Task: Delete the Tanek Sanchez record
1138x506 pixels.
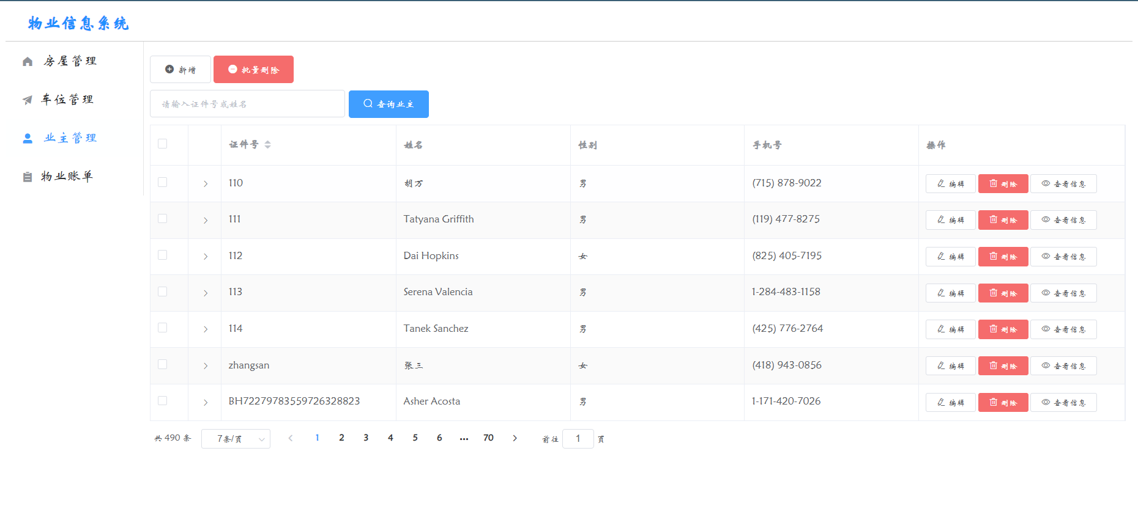Action: 1003,329
